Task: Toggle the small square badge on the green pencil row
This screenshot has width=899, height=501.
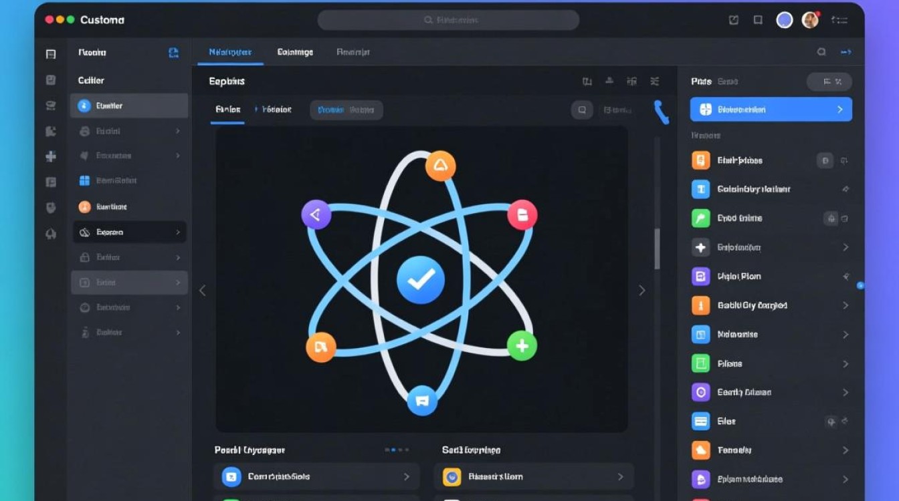Action: click(x=830, y=218)
